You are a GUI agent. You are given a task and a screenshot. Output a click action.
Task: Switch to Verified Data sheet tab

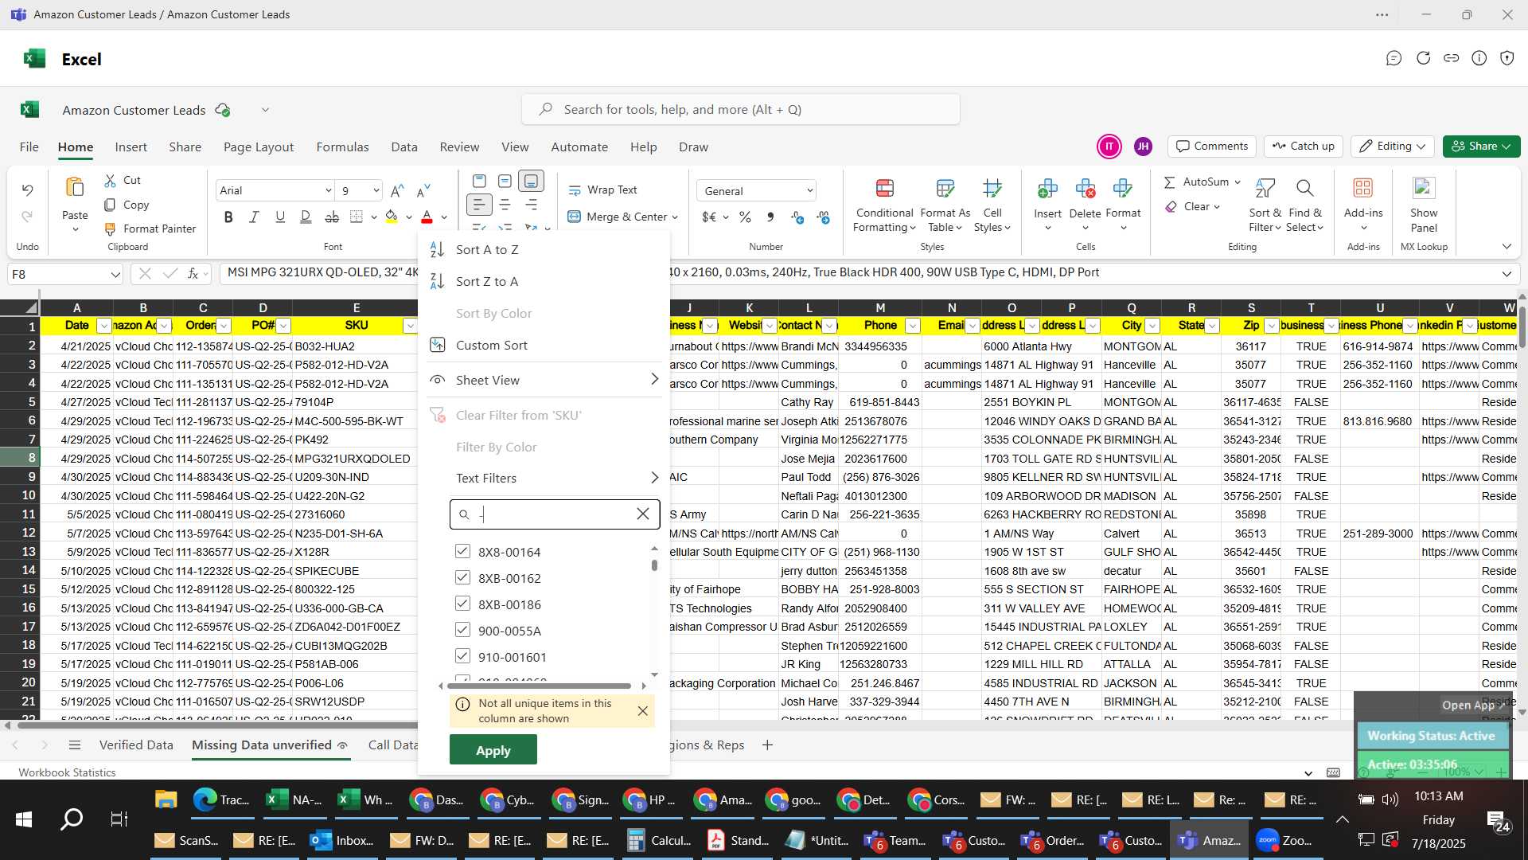click(136, 745)
